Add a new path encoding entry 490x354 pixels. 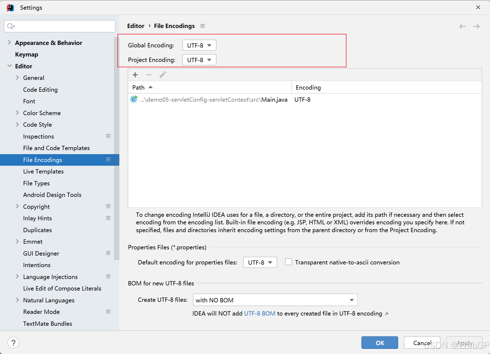(x=135, y=75)
